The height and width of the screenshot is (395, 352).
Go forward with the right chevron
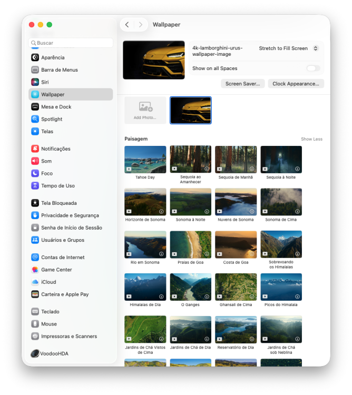(141, 24)
